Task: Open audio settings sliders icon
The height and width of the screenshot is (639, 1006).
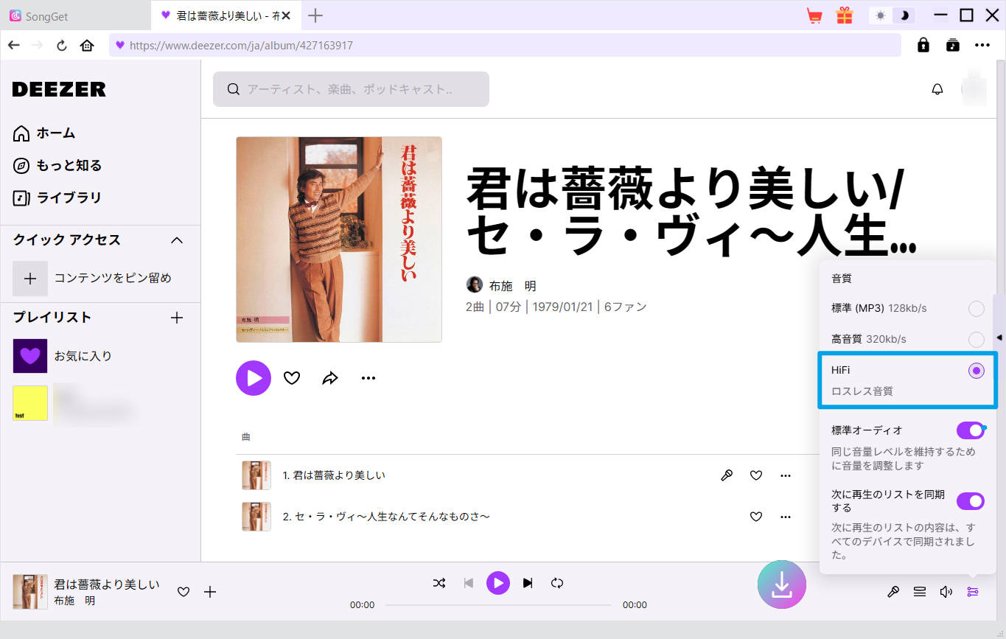Action: point(973,591)
